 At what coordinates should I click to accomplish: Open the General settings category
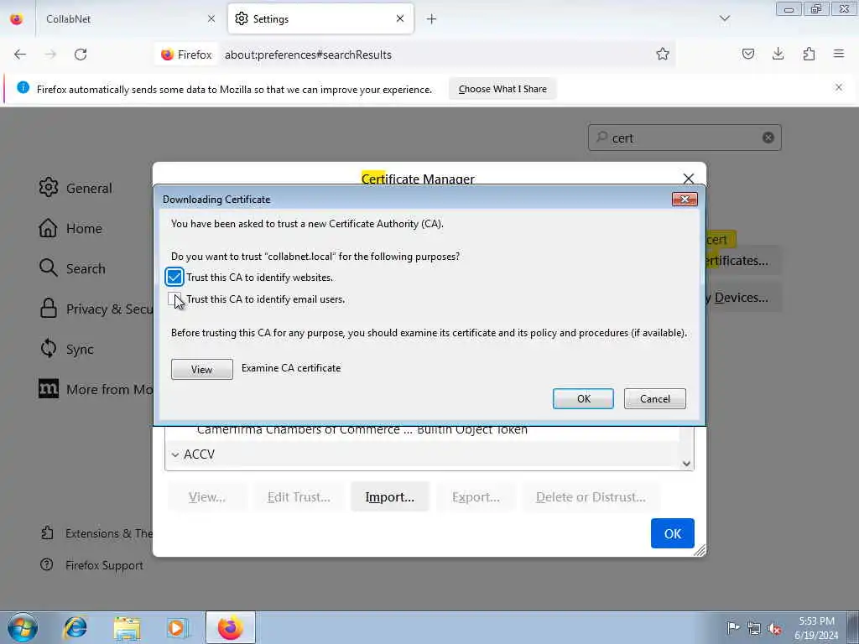pos(75,188)
